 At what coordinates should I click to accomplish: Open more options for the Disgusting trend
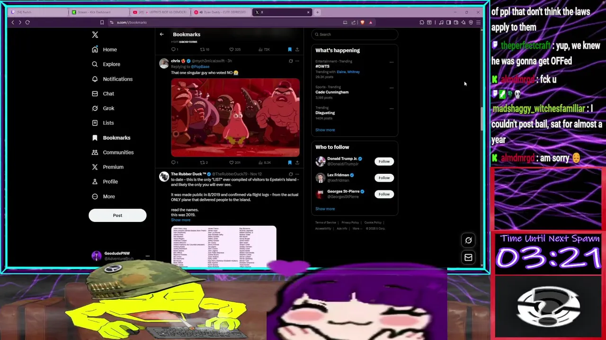click(x=391, y=109)
